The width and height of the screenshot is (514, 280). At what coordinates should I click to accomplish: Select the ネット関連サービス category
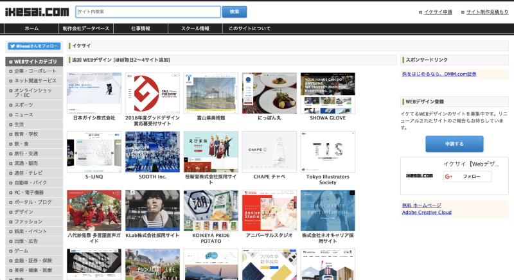34,80
